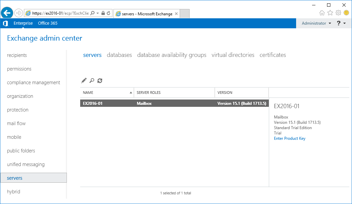Open the Administrator account dropdown
The width and height of the screenshot is (352, 204).
(x=316, y=23)
